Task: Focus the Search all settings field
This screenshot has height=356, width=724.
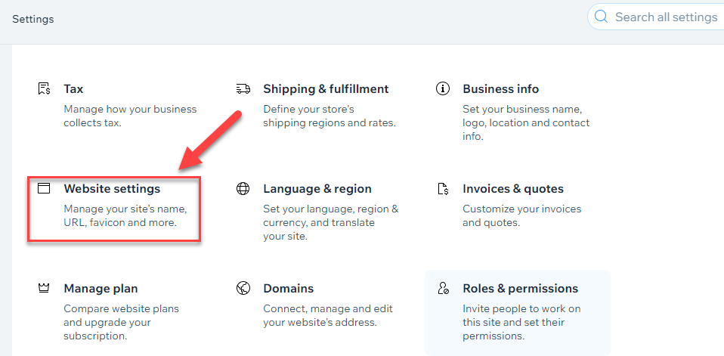Action: [656, 17]
